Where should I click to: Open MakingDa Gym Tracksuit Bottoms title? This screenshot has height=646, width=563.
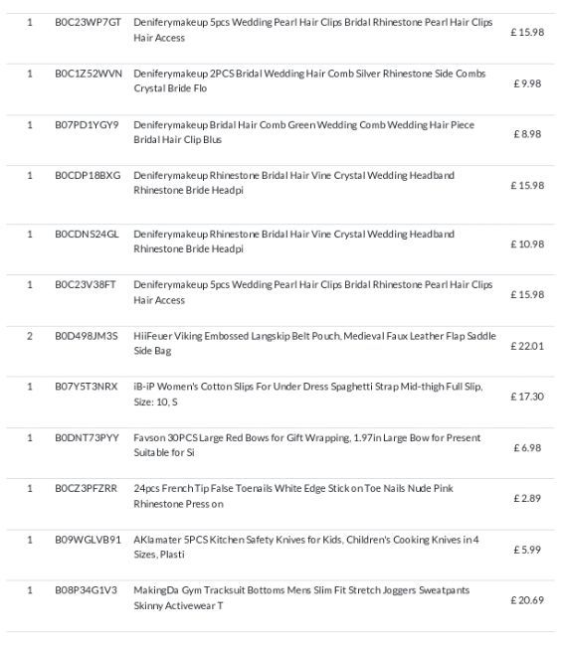(301, 597)
